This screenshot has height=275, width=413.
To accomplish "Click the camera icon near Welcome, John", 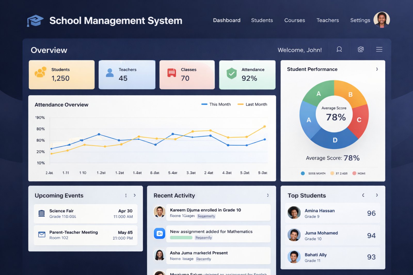I will tap(360, 49).
